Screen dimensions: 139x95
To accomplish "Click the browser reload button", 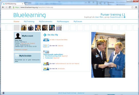I will pyautogui.click(x=10, y=7).
